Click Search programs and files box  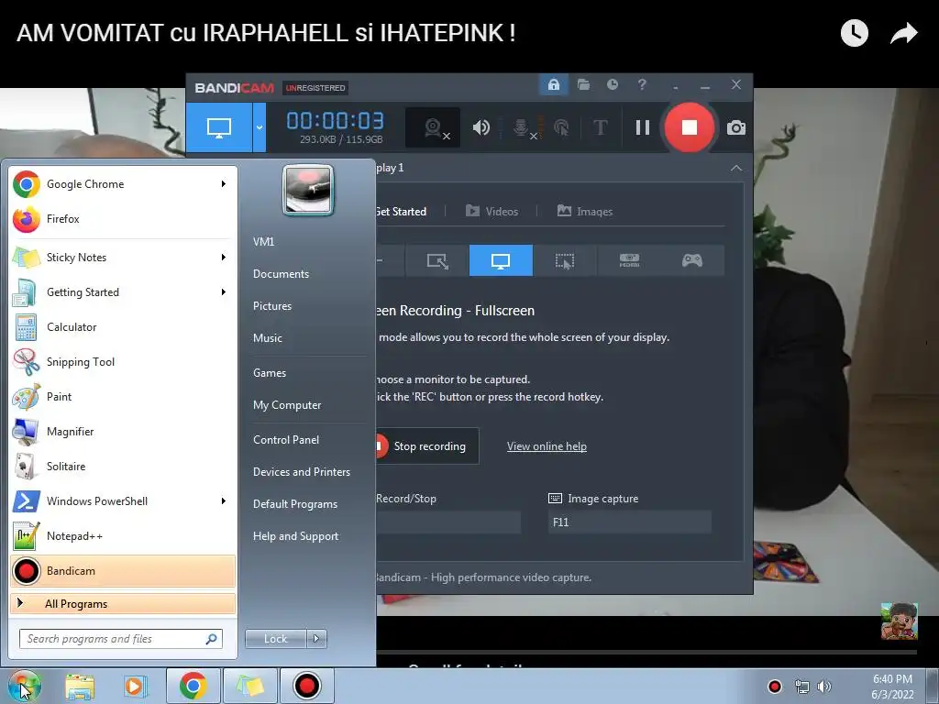pos(121,639)
